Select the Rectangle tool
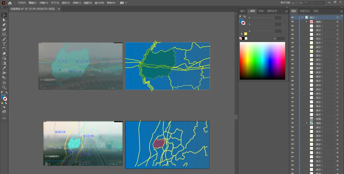 click(x=4, y=34)
